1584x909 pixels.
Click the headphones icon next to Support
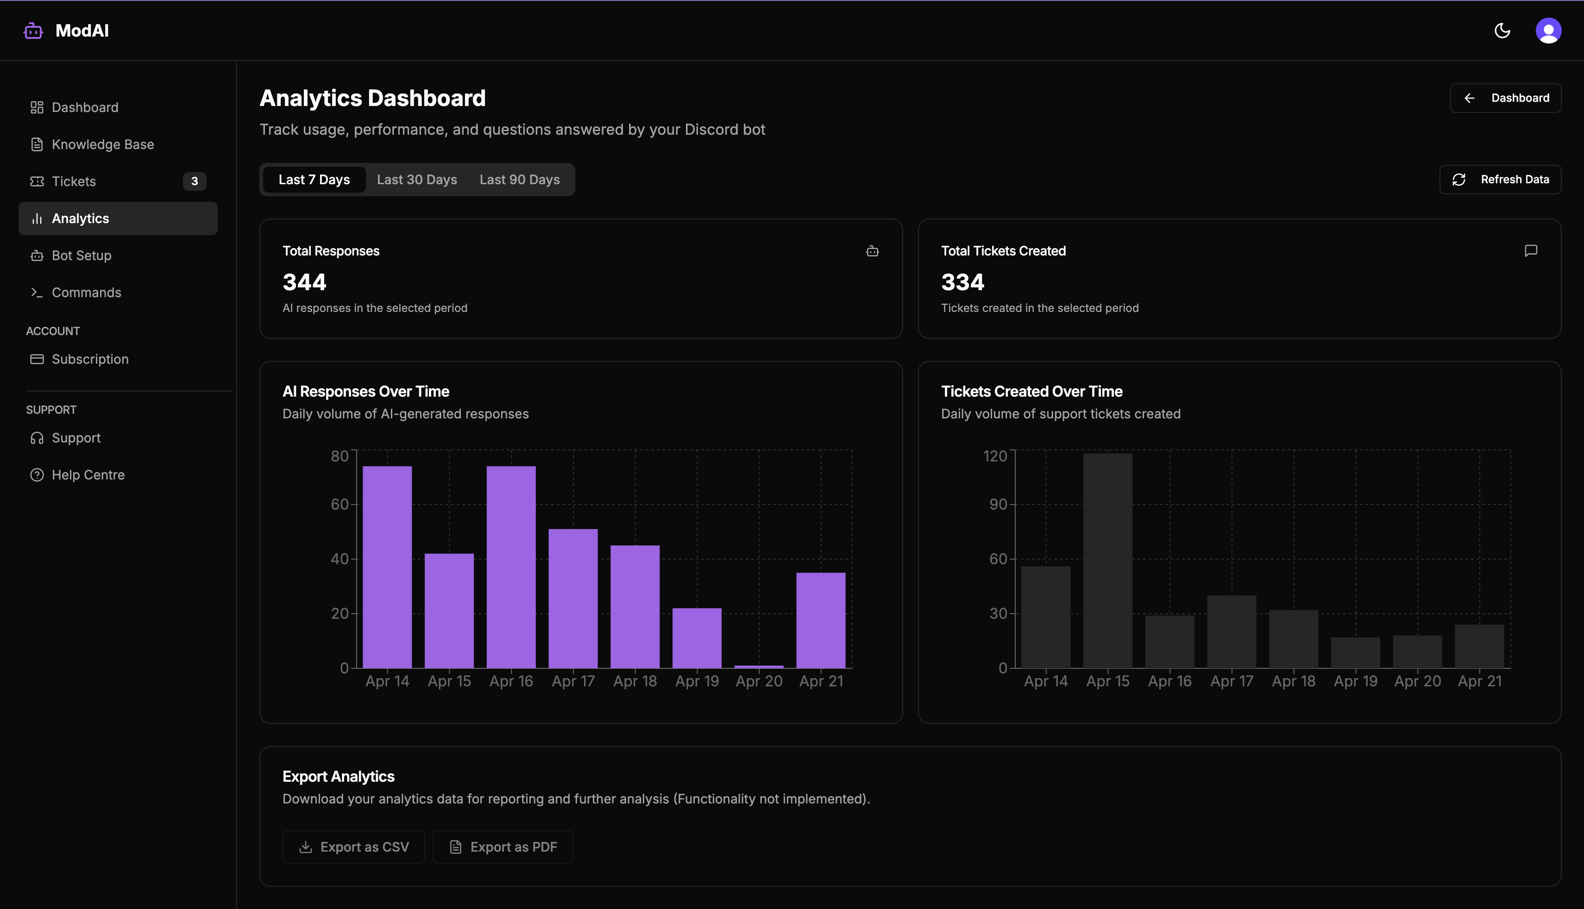coord(36,437)
